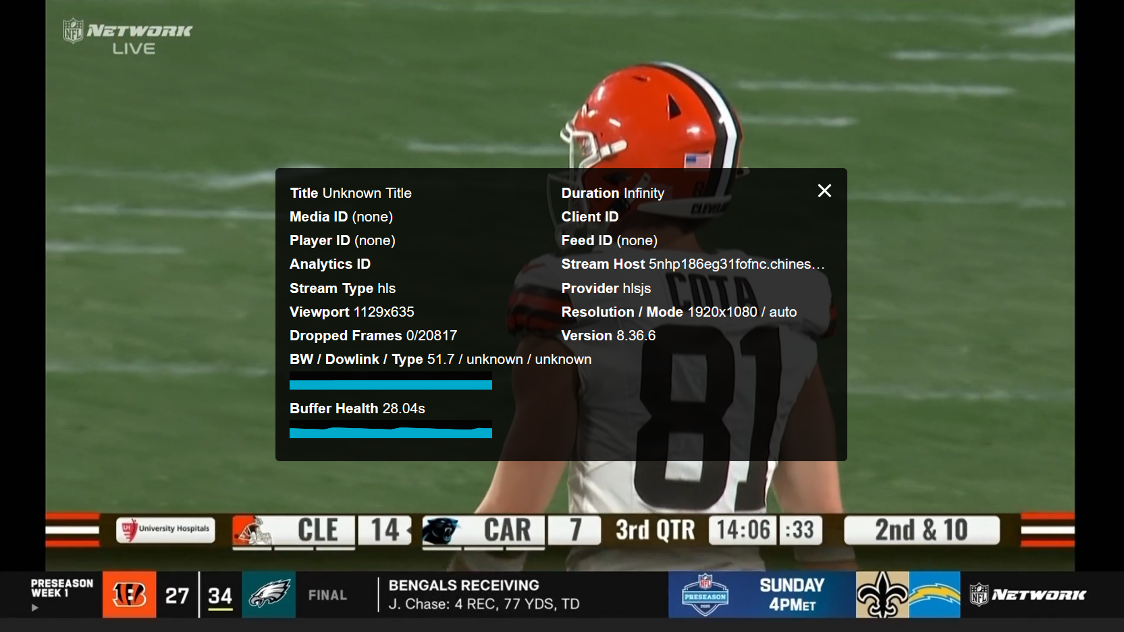Click the Bengals logo in the ticker
1124x632 pixels.
(x=129, y=595)
